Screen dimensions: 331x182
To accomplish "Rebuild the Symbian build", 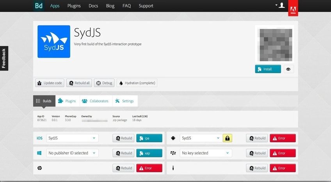I will pyautogui.click(x=257, y=168).
